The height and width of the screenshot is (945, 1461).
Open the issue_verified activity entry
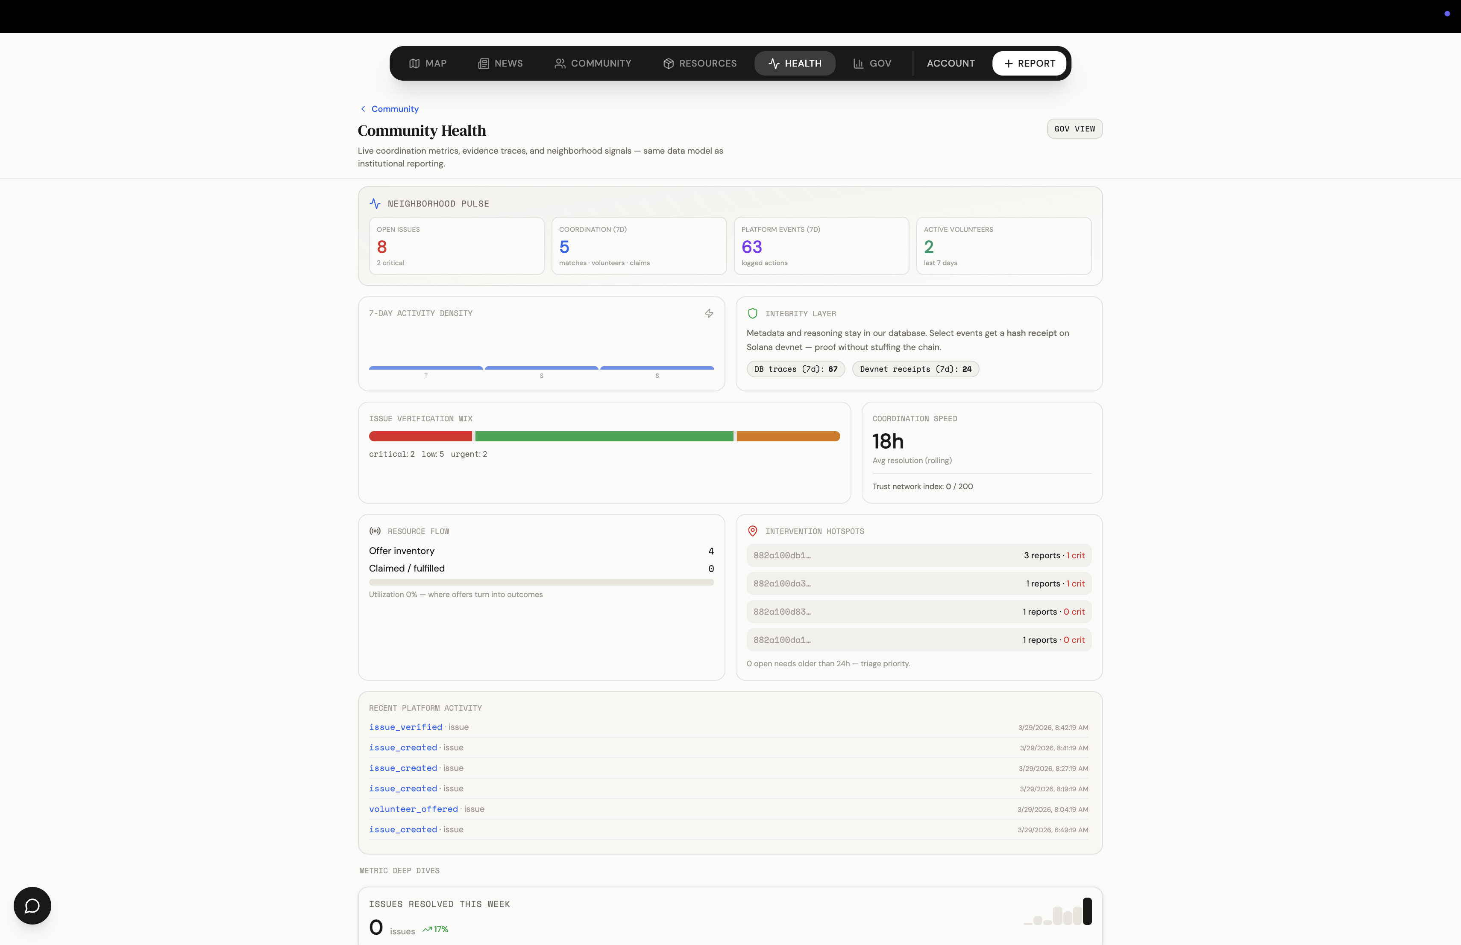(405, 727)
